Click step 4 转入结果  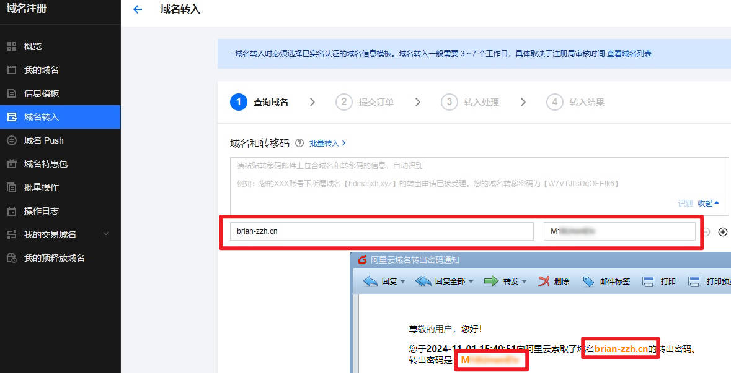575,102
